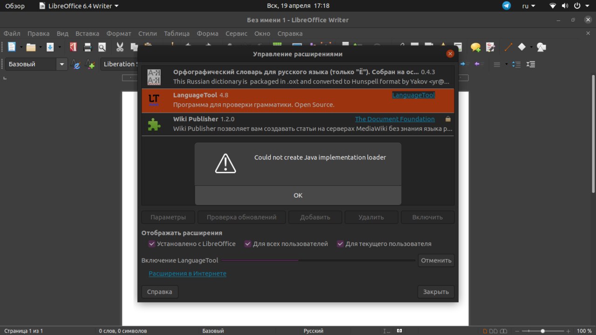
Task: Open the Basic Shapes dropdown arrow
Action: tap(531, 47)
